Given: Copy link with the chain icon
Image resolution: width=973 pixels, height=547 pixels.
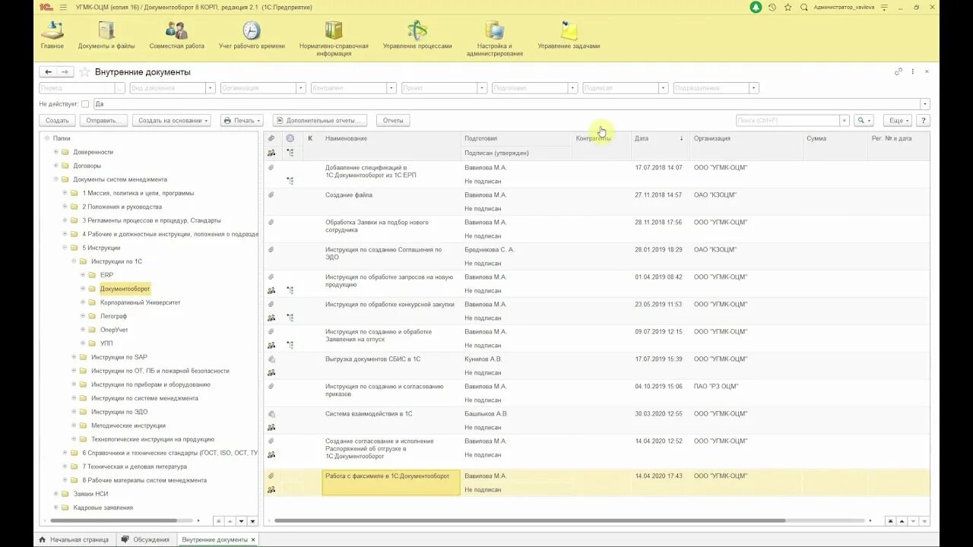Looking at the screenshot, I should click(x=899, y=71).
